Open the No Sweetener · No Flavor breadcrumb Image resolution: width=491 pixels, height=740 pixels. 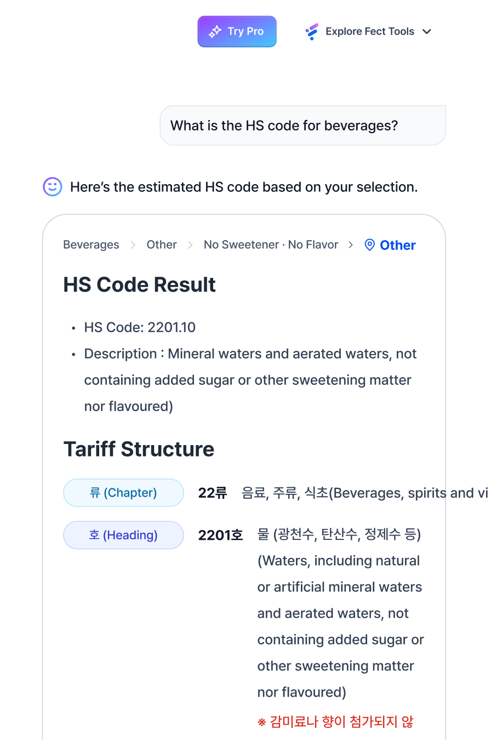click(271, 245)
